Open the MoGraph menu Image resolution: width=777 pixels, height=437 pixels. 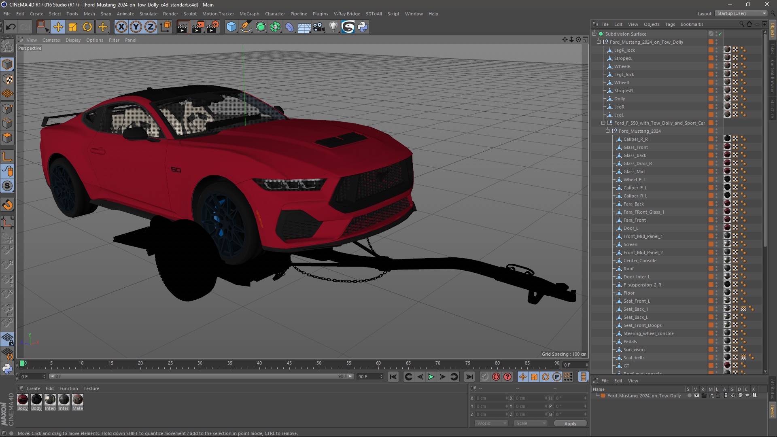pos(249,14)
